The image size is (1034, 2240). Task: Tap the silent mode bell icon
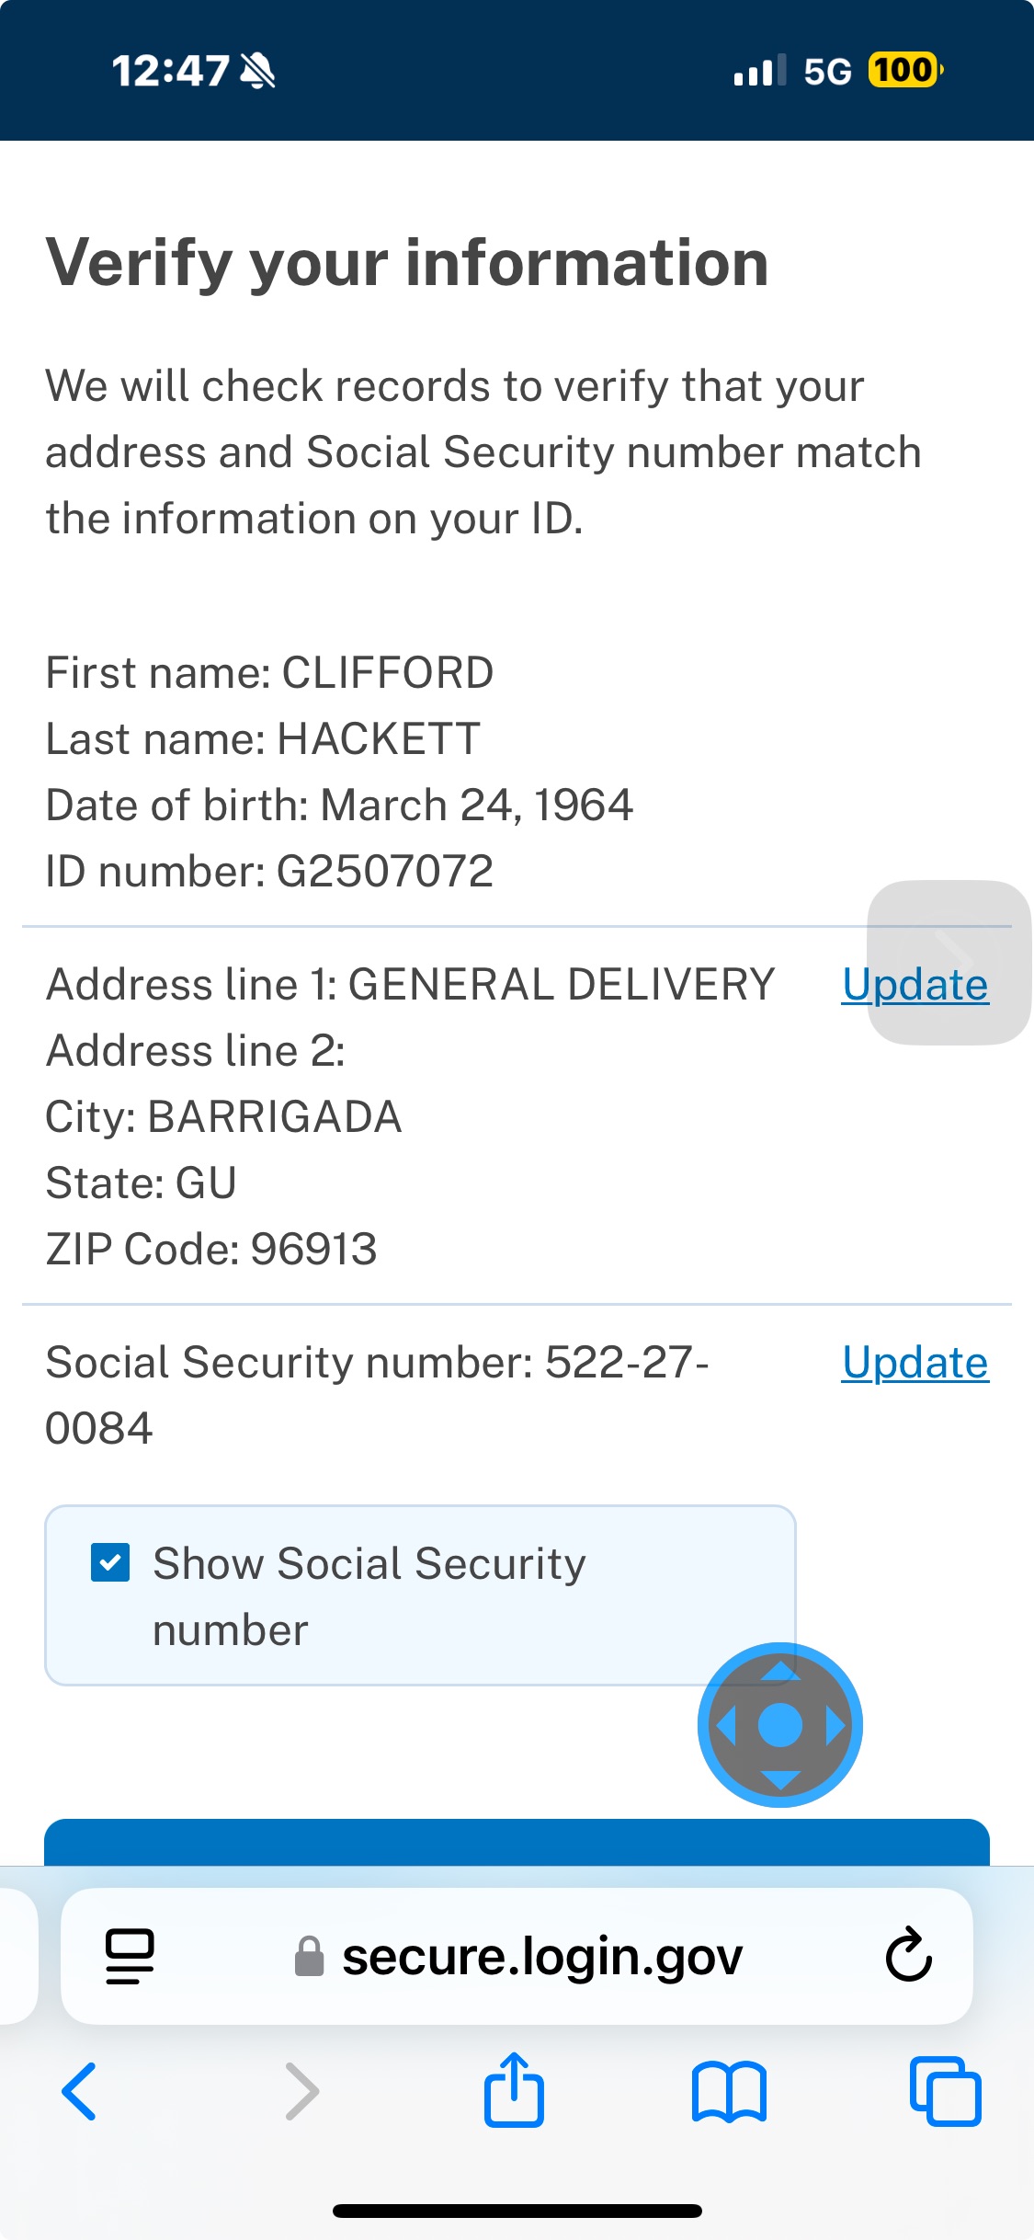257,70
